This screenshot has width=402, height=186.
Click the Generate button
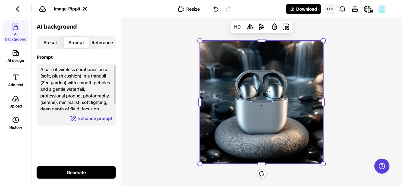click(76, 173)
